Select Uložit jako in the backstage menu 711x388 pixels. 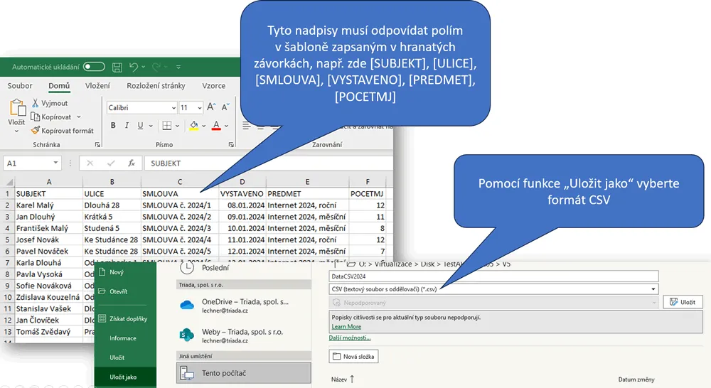coord(123,377)
